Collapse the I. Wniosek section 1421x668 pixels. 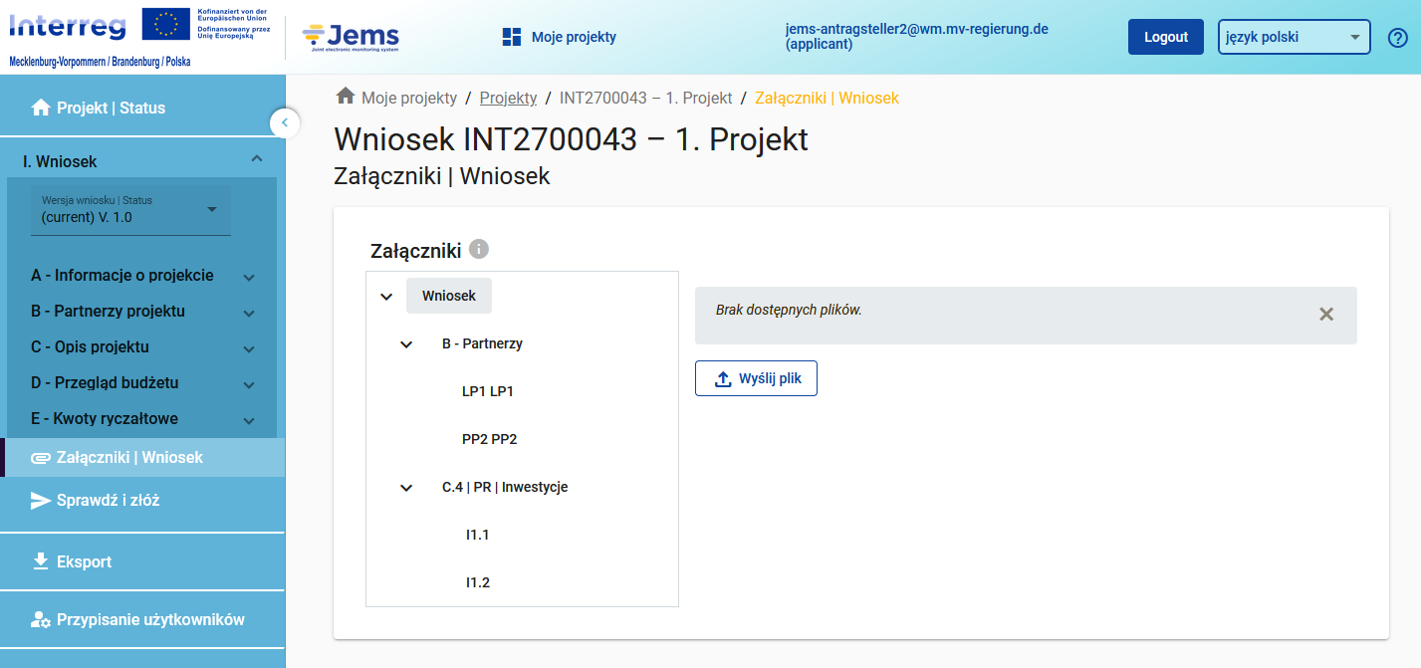point(257,159)
